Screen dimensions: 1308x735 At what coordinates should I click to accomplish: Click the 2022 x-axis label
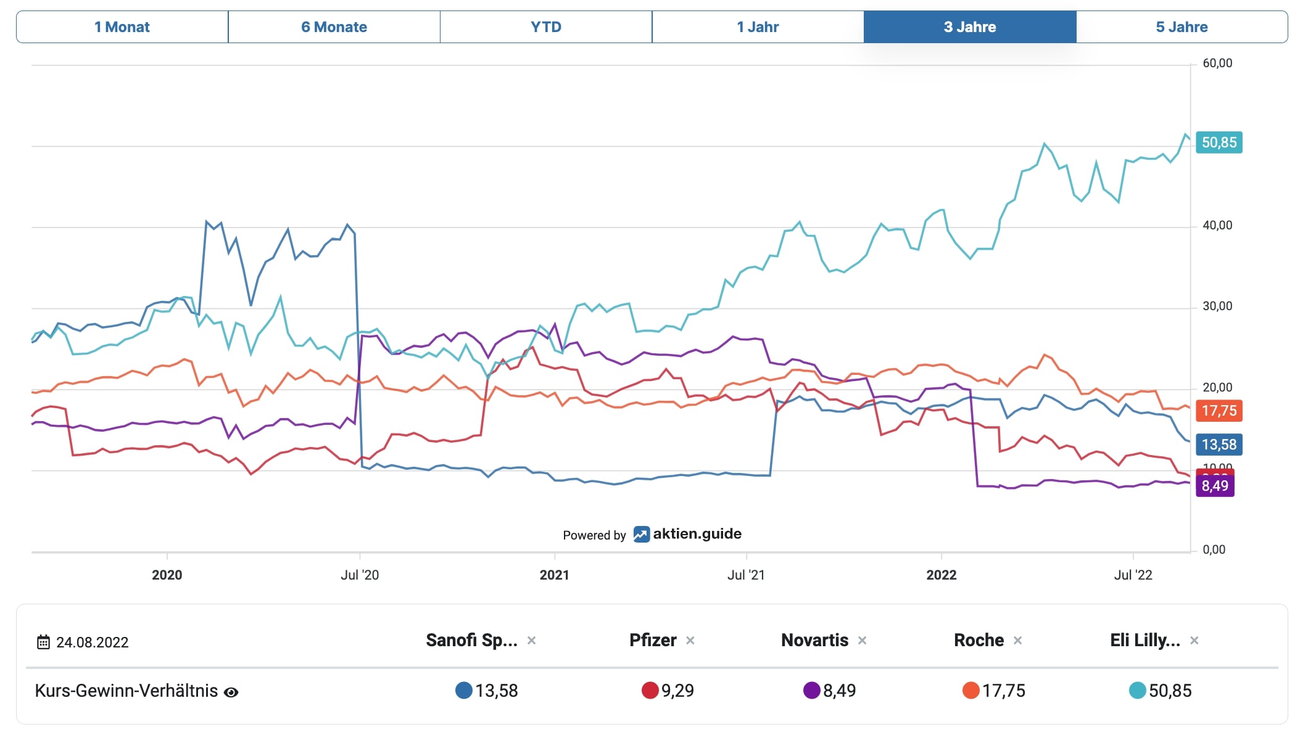click(941, 575)
